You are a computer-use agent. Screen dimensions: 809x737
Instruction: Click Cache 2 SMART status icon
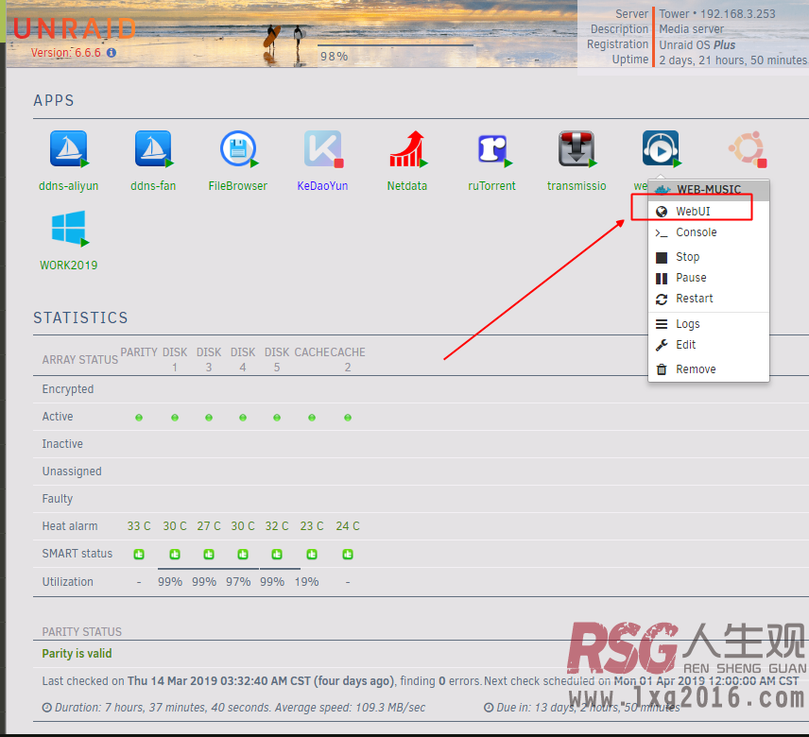pyautogui.click(x=348, y=555)
